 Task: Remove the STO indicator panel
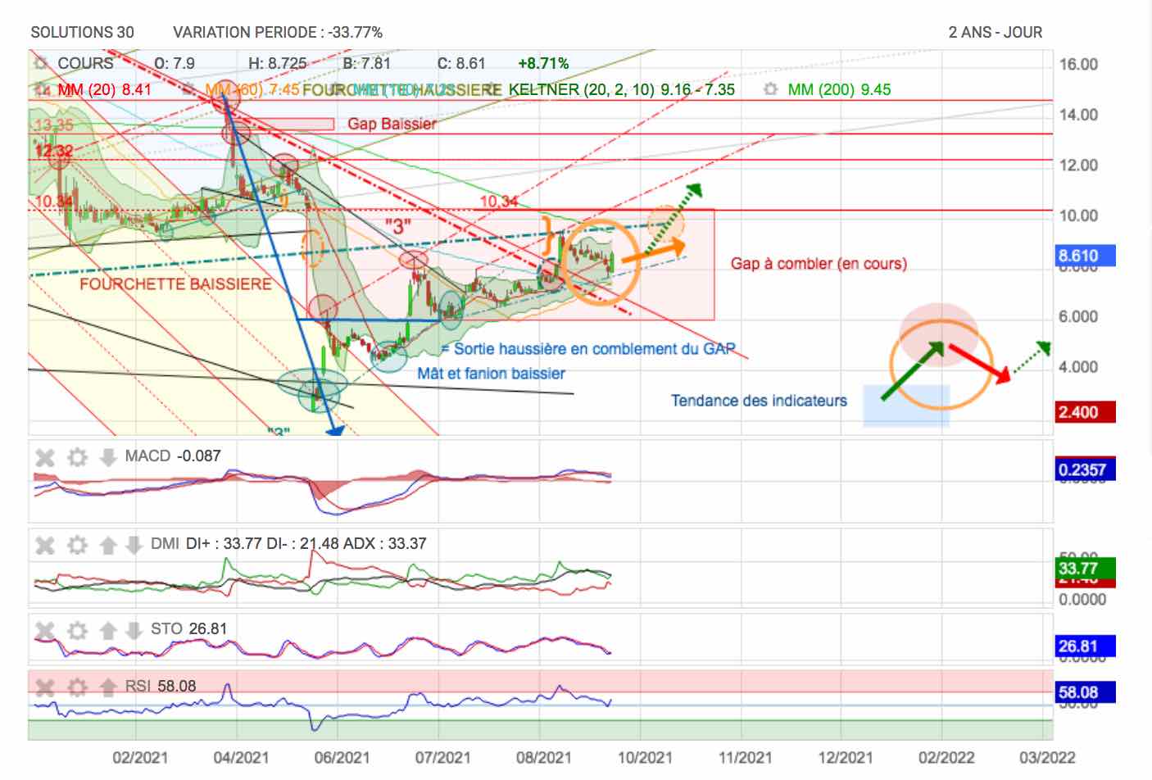click(x=45, y=630)
